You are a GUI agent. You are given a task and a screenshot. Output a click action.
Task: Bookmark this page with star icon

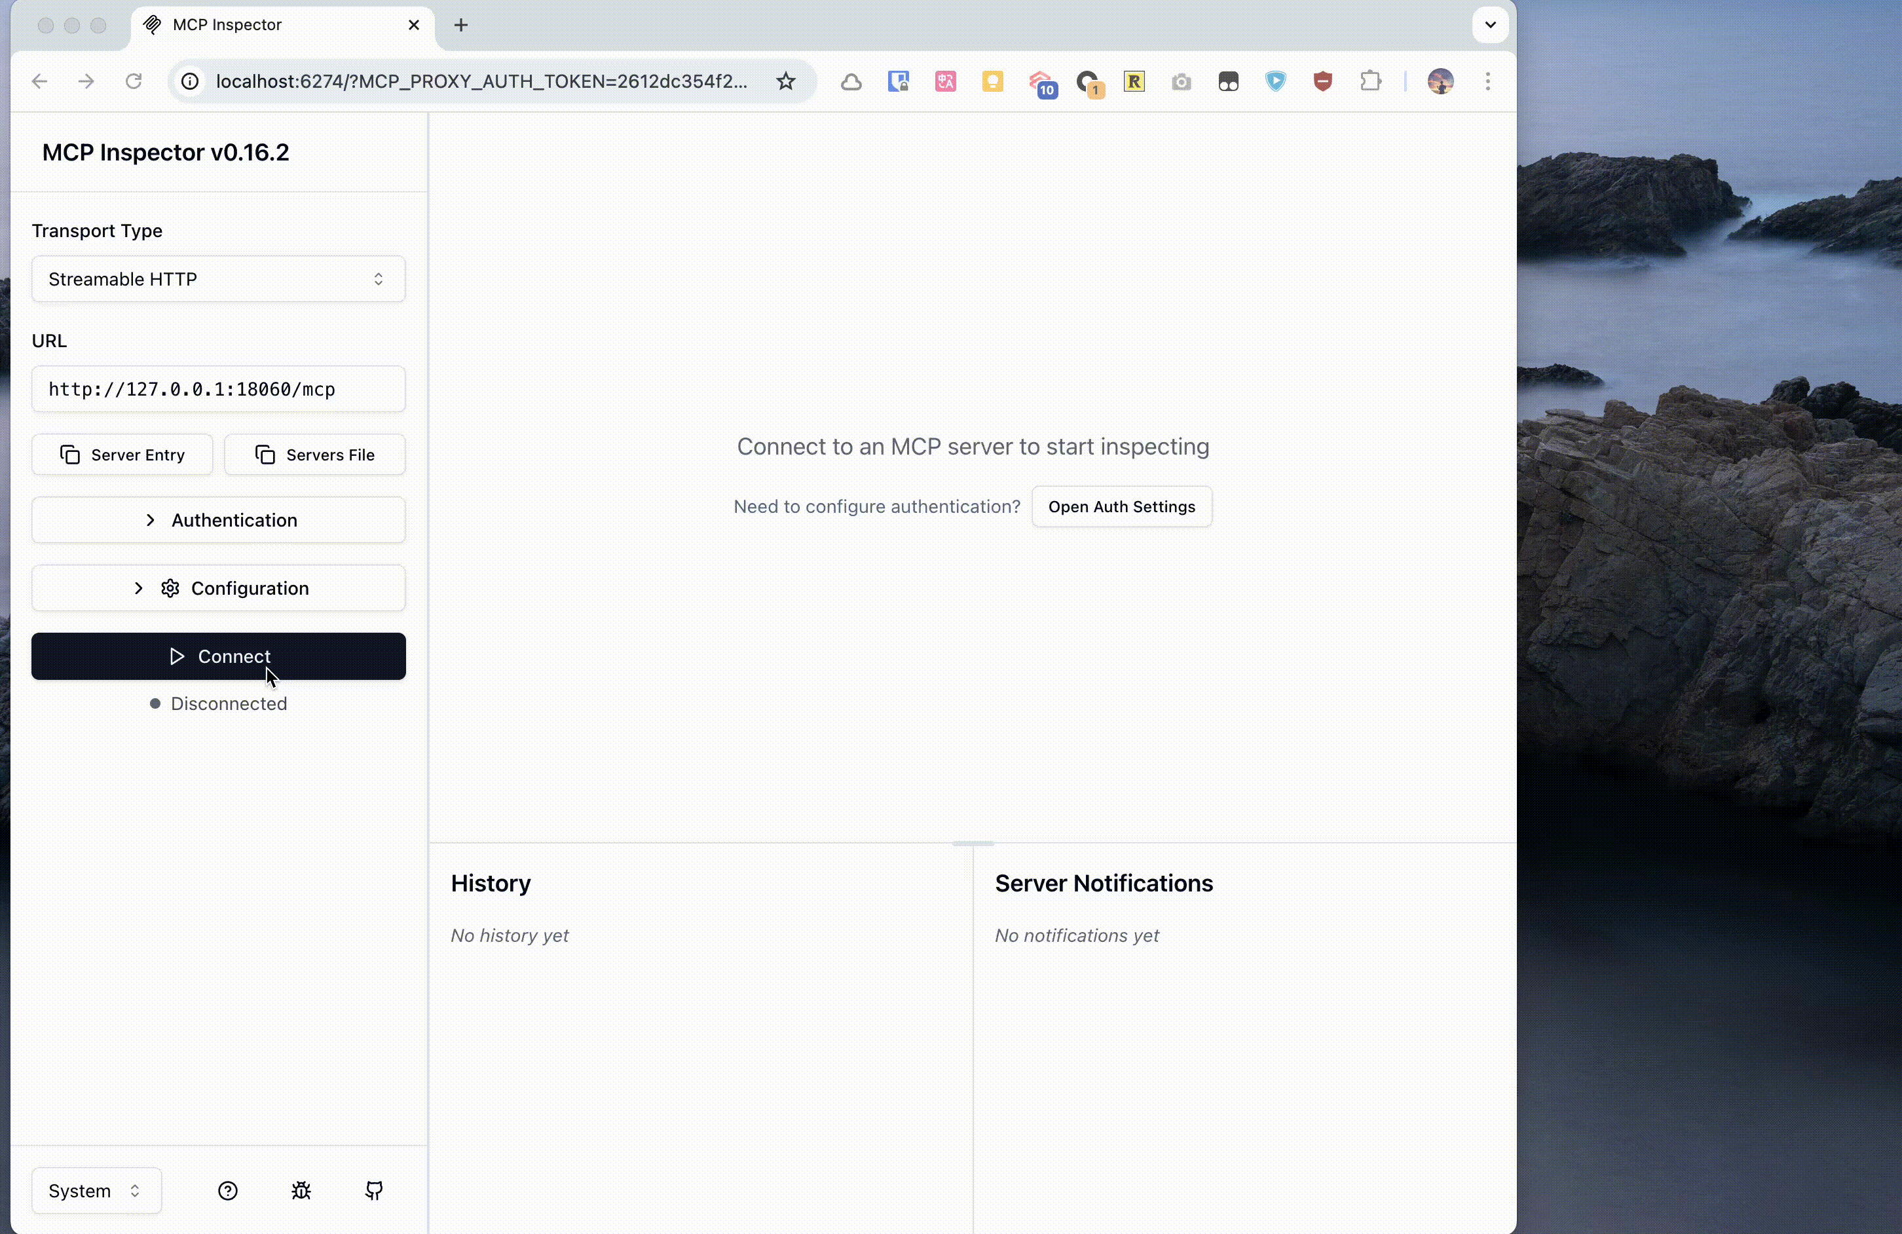pos(785,81)
